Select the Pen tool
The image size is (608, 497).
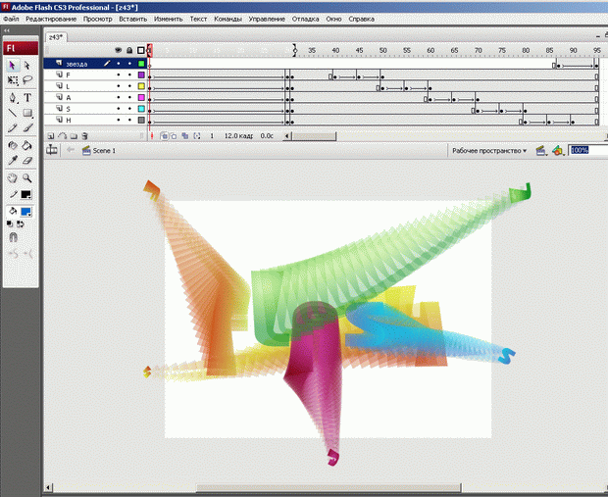(x=12, y=98)
